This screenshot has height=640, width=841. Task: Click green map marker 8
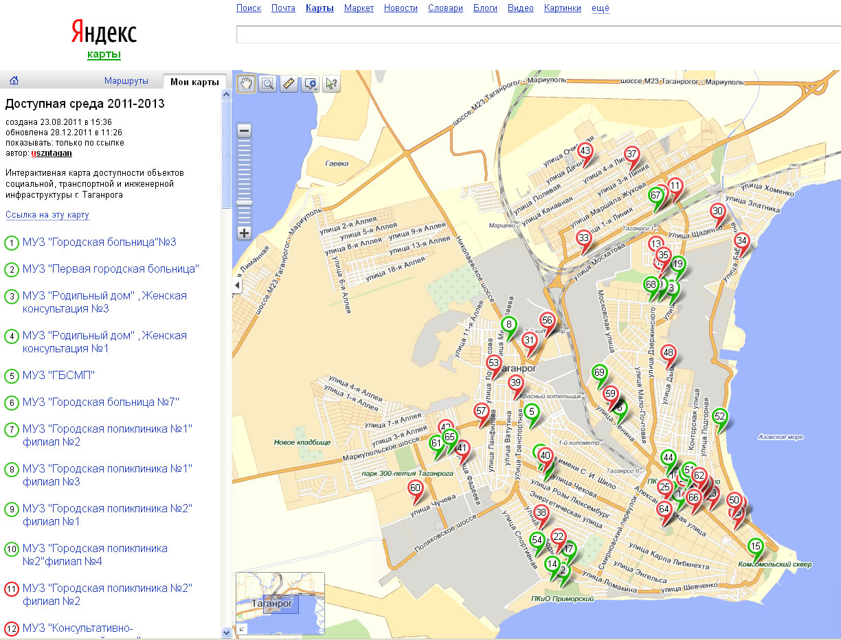[x=509, y=325]
